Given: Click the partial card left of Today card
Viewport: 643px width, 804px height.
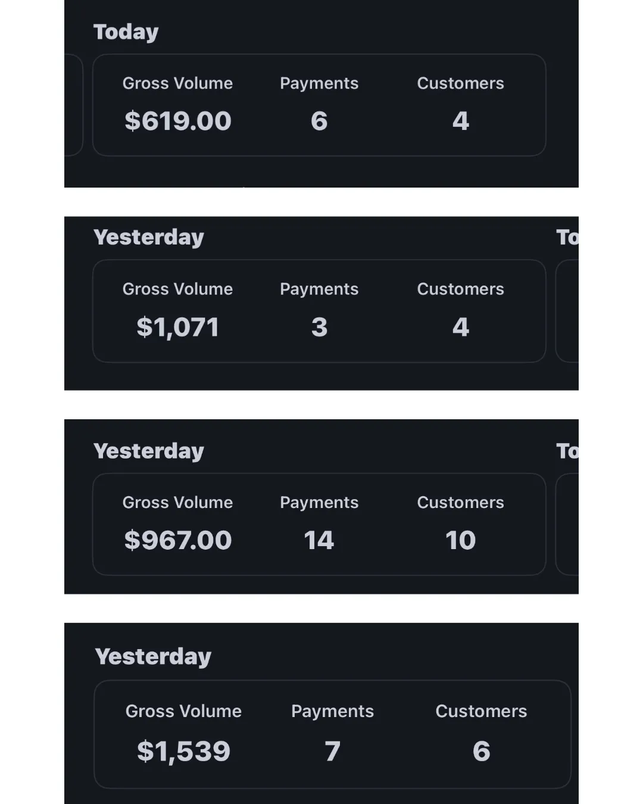Looking at the screenshot, I should click(74, 105).
